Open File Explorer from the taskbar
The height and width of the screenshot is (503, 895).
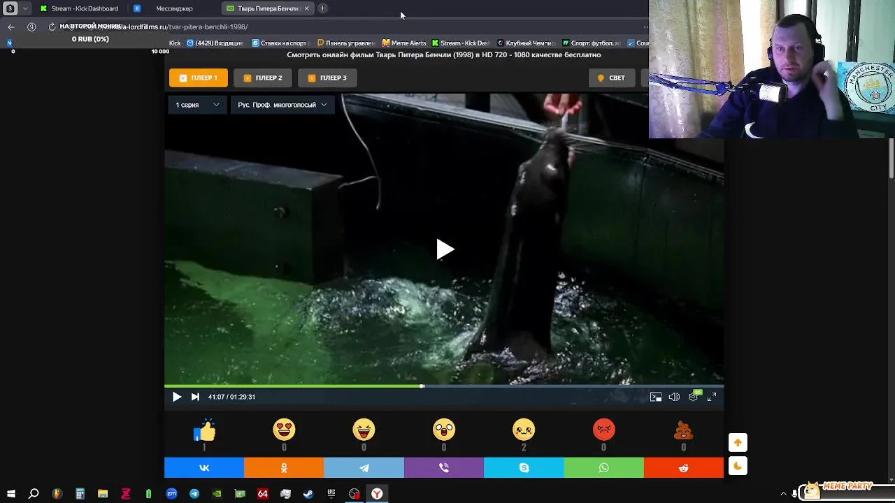coord(103,494)
